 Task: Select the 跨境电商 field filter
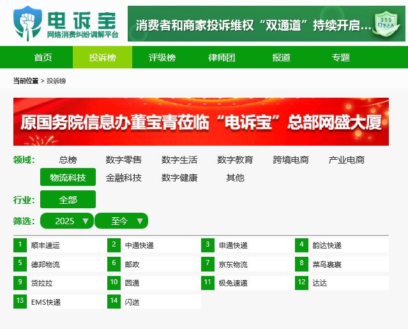click(x=291, y=160)
